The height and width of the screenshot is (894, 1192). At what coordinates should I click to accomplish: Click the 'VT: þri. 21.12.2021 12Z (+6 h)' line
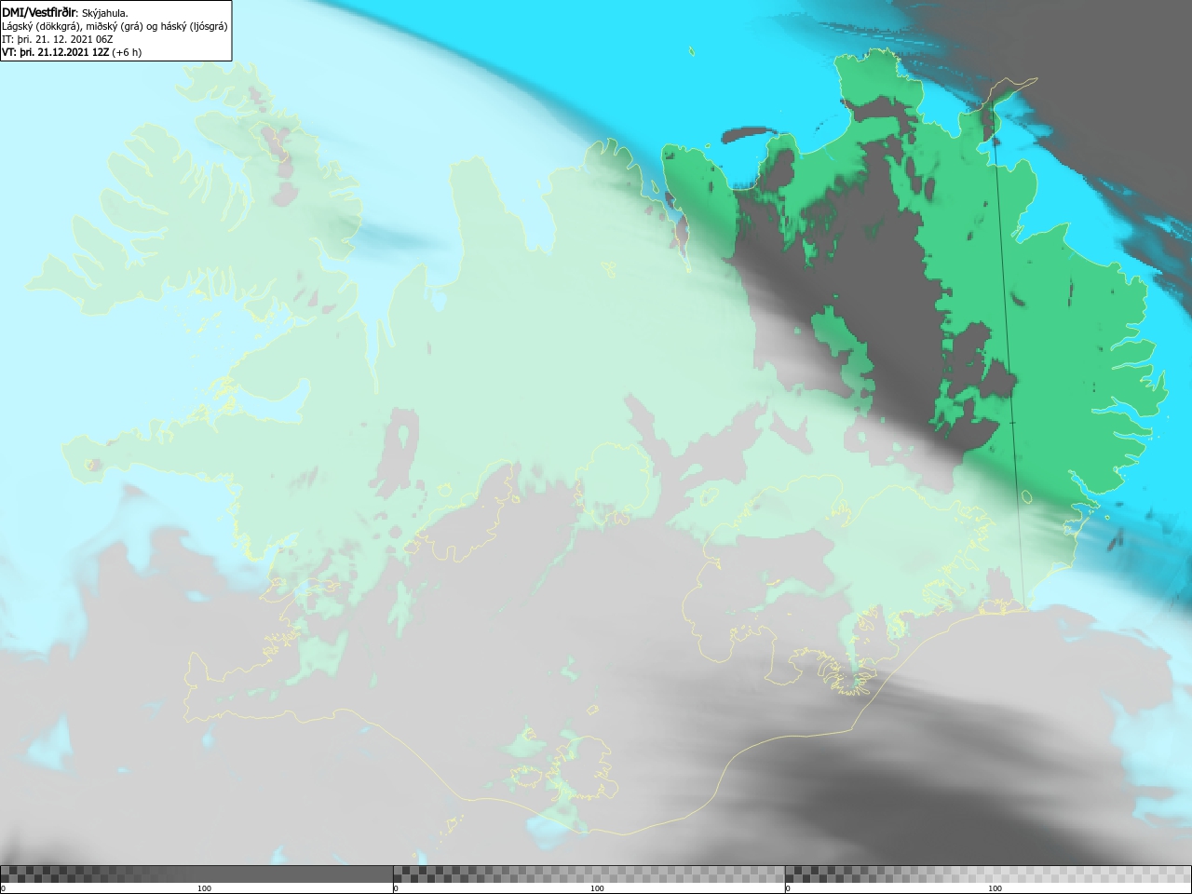pyautogui.click(x=72, y=52)
